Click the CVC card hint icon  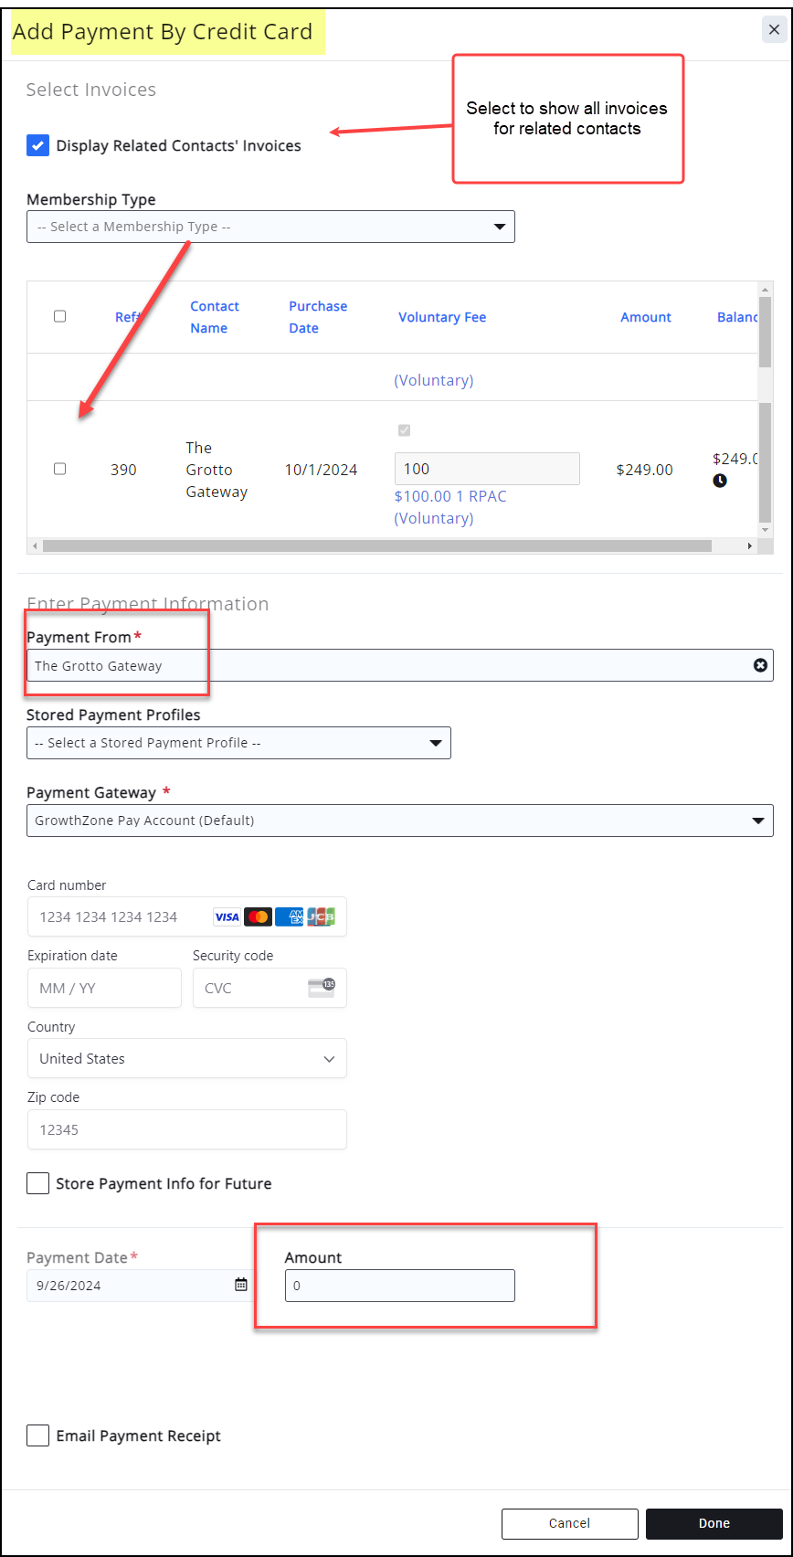click(321, 988)
